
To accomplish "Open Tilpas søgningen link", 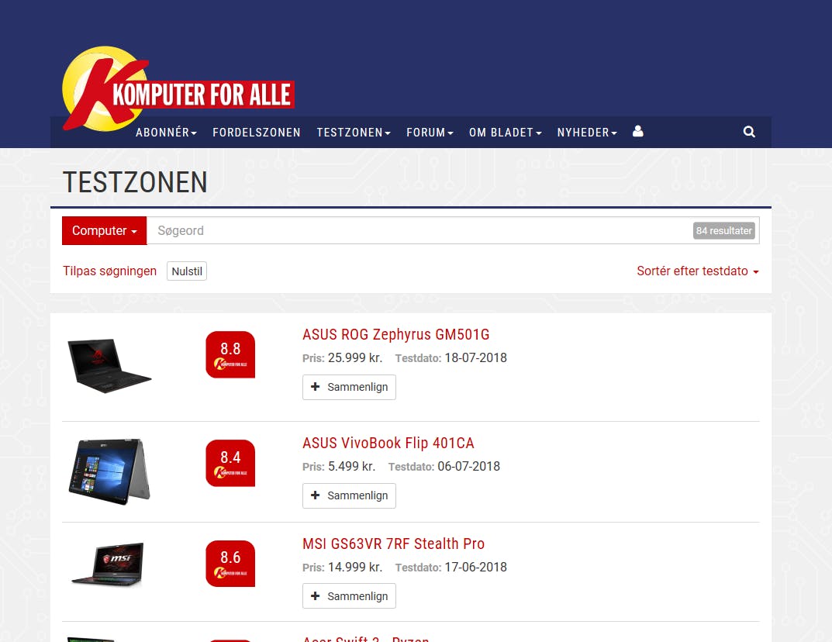I will [110, 271].
